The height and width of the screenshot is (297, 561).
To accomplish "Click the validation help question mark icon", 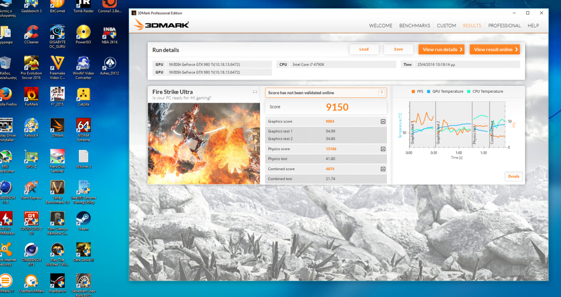I will pos(381,93).
